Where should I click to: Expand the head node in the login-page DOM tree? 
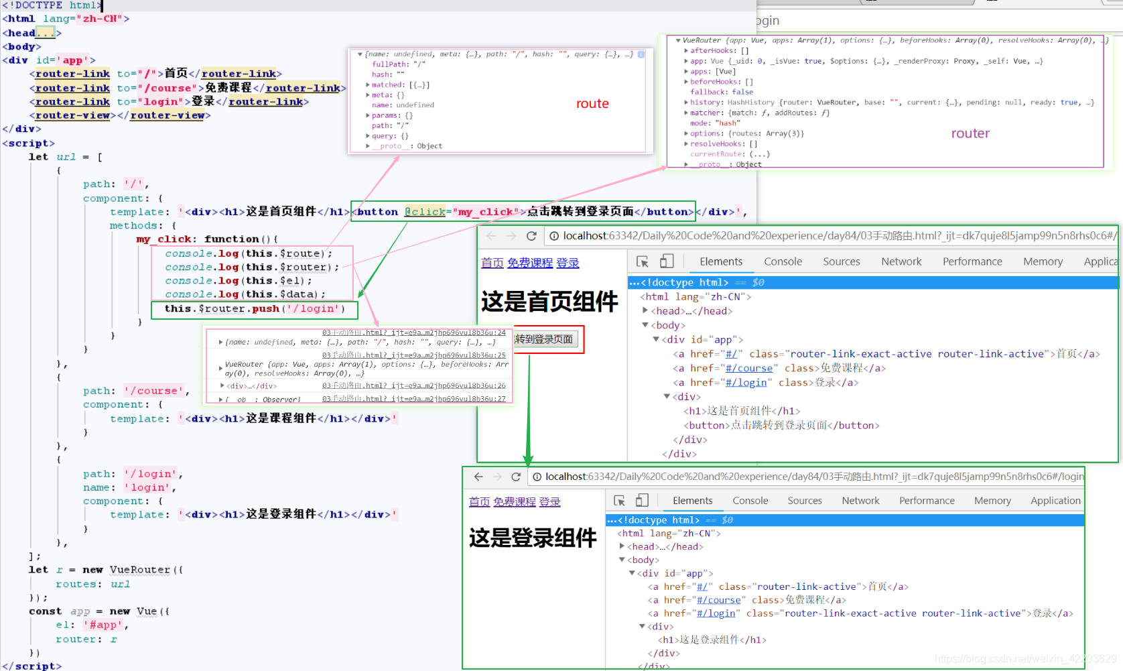coord(622,546)
